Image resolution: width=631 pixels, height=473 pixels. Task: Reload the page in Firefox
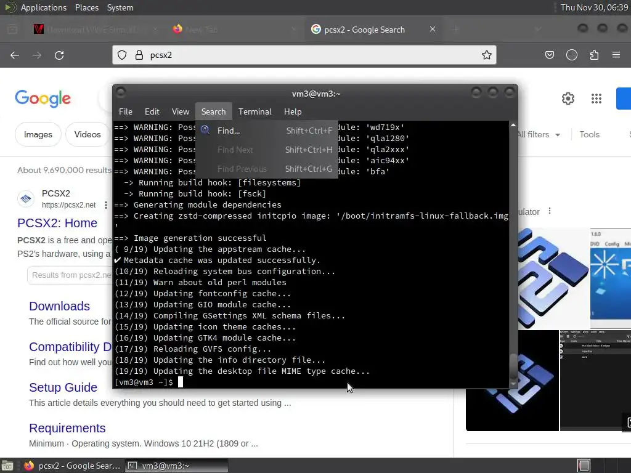(59, 55)
